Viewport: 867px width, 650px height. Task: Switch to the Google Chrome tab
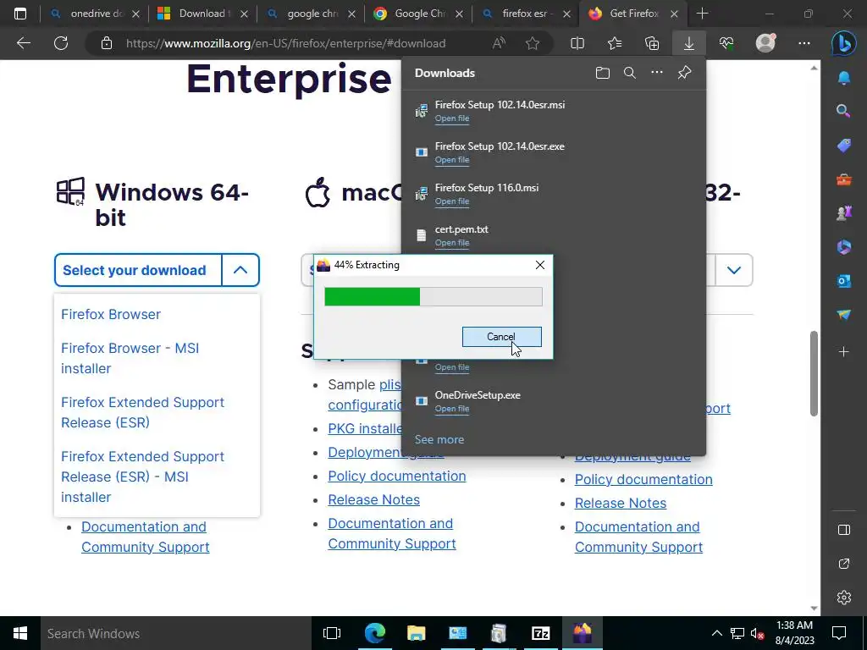tap(417, 14)
